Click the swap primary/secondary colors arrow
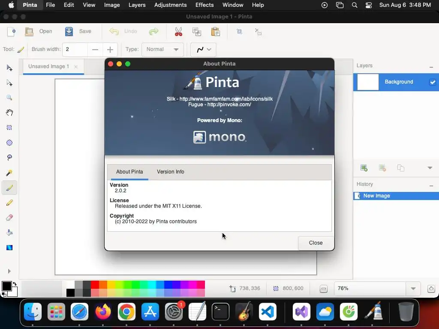439x329 pixels. (15, 284)
